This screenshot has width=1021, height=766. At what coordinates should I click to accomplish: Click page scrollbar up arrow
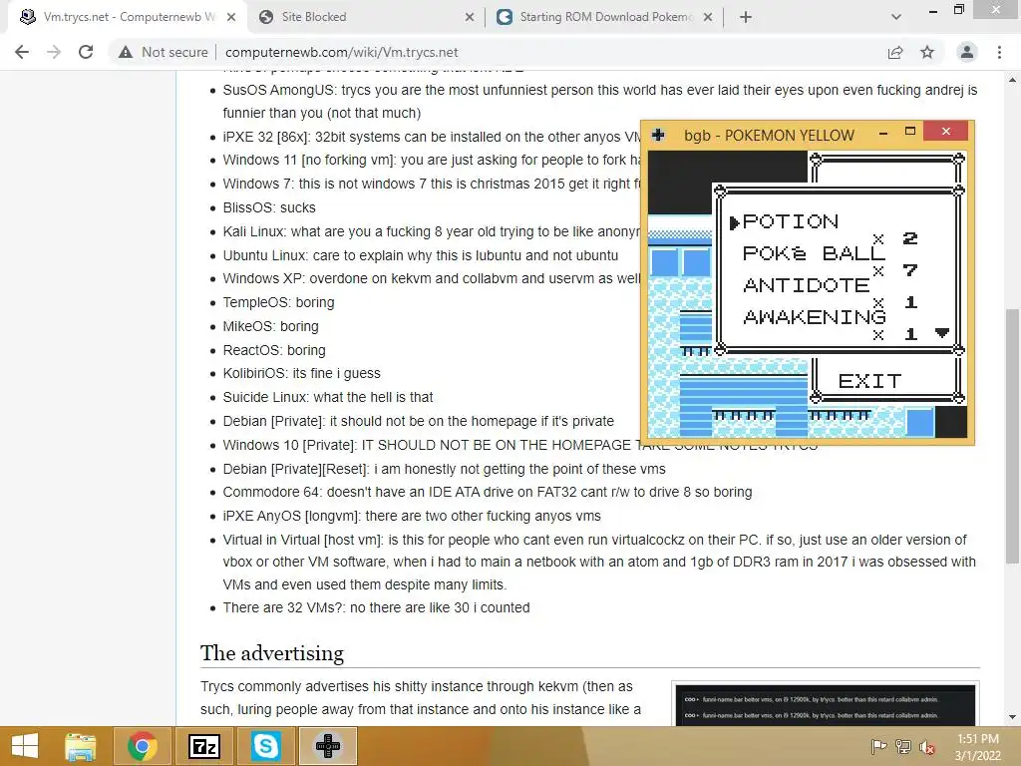pos(1013,80)
